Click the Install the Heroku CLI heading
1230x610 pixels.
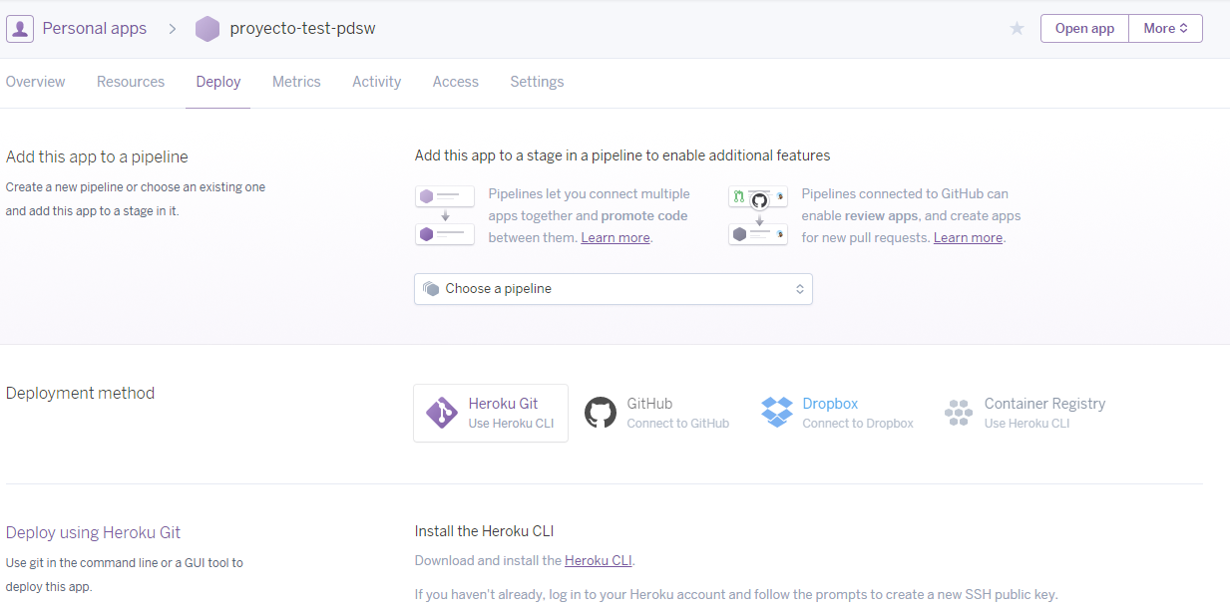click(484, 530)
